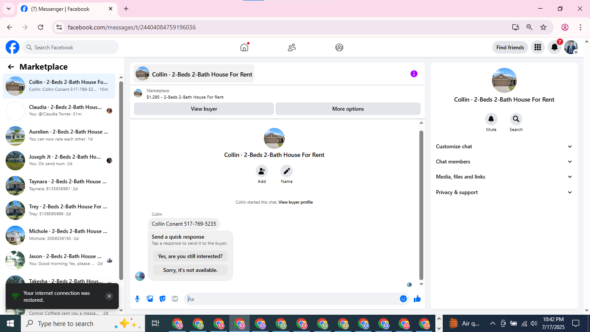Open the Friends icon in Facebook's top bar

click(292, 47)
